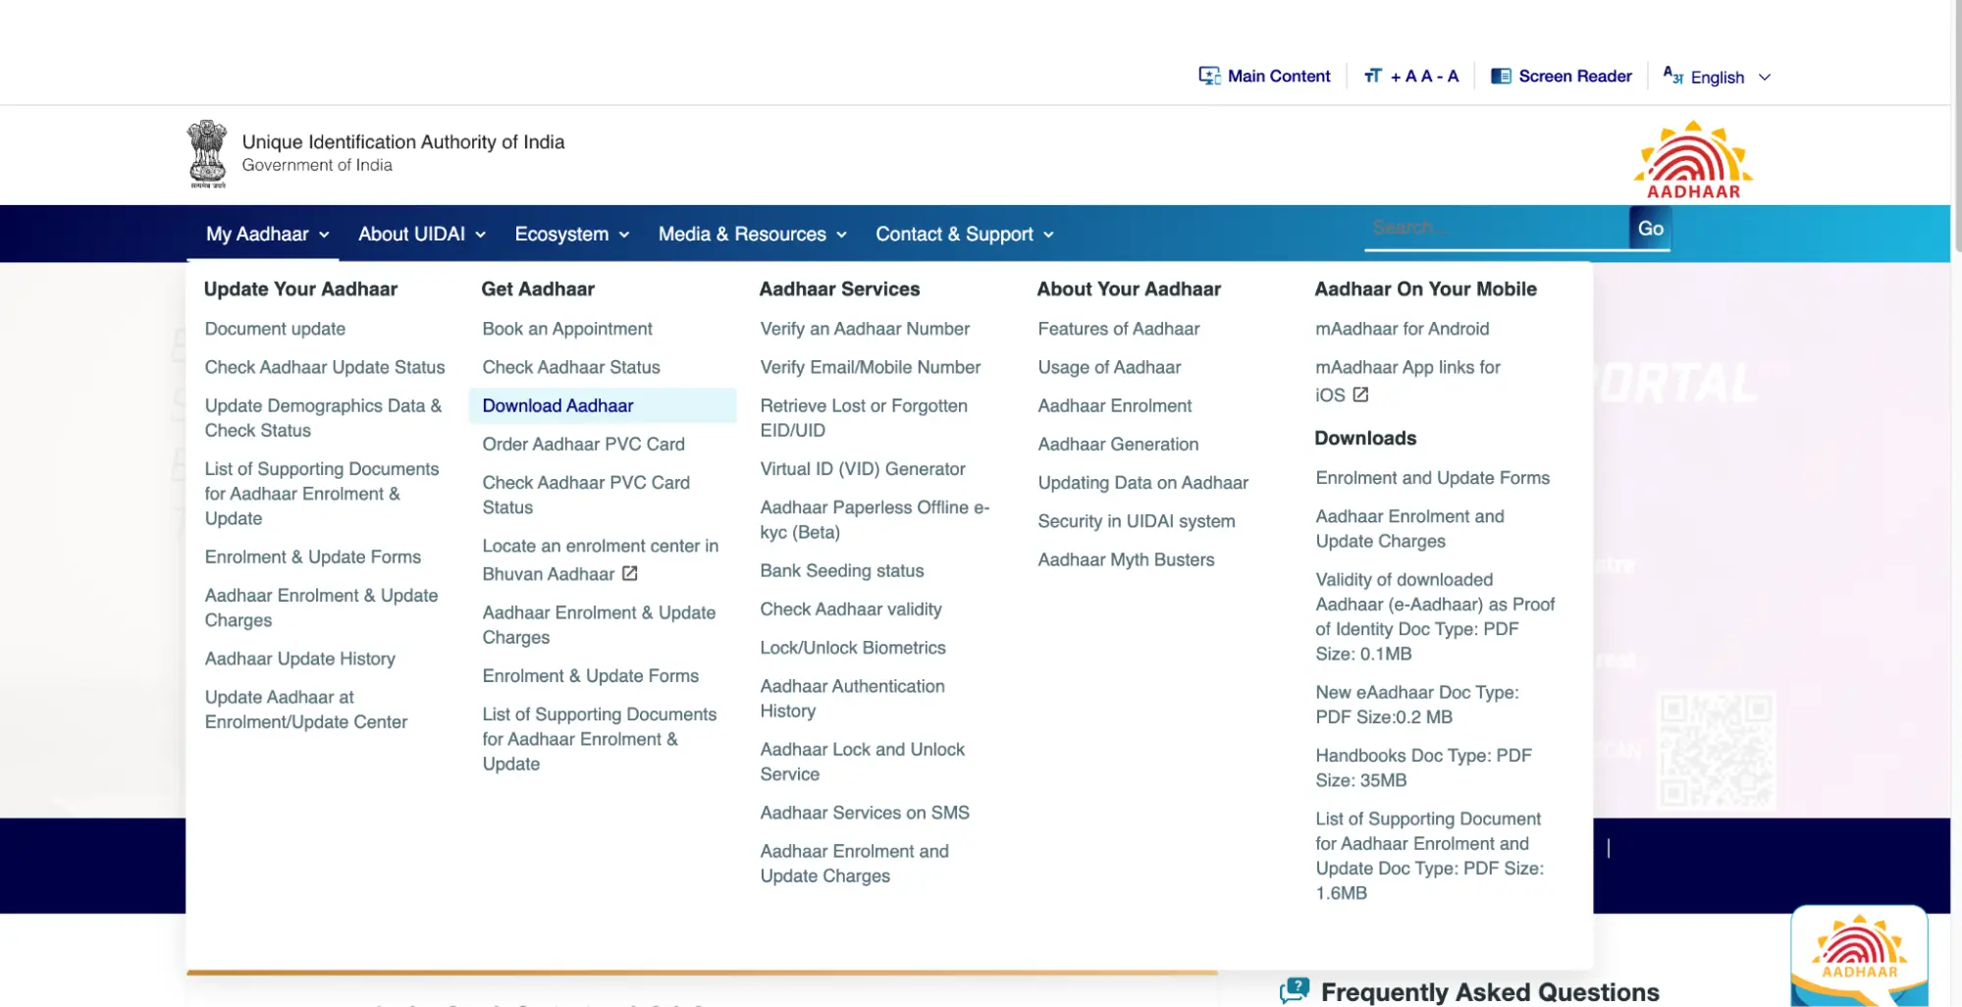Image resolution: width=1962 pixels, height=1007 pixels.
Task: Open Verify Email/Mobile Number
Action: [871, 367]
